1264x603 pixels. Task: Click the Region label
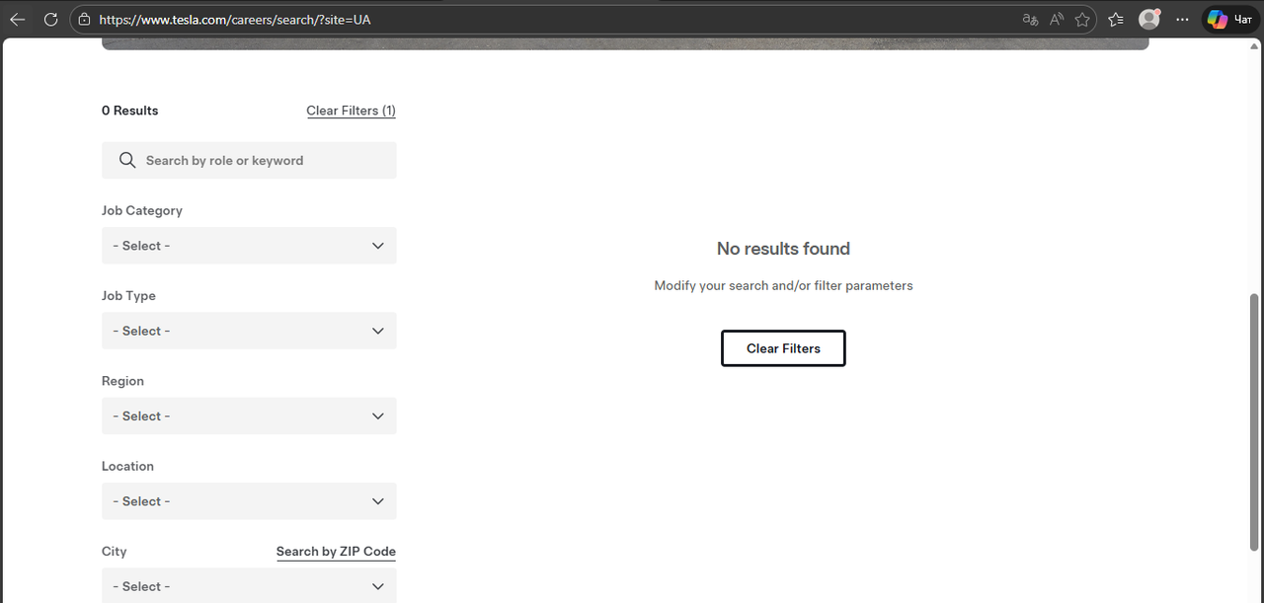tap(122, 381)
